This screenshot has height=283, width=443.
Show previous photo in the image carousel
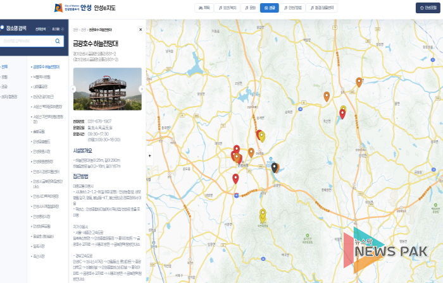click(x=76, y=89)
